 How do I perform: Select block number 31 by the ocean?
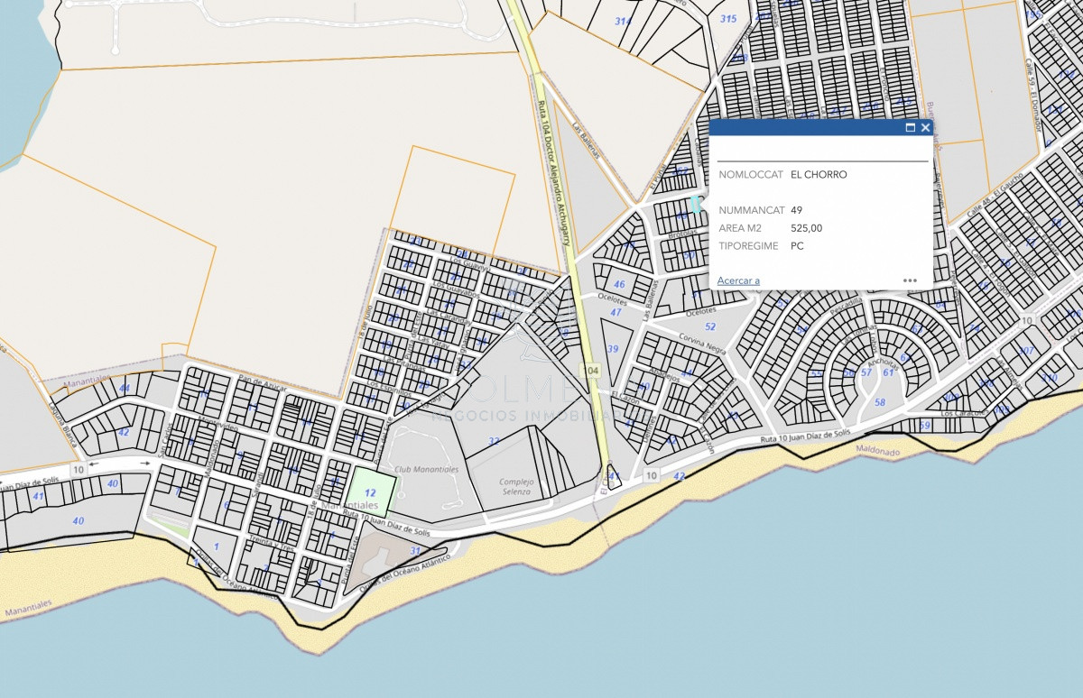[415, 550]
